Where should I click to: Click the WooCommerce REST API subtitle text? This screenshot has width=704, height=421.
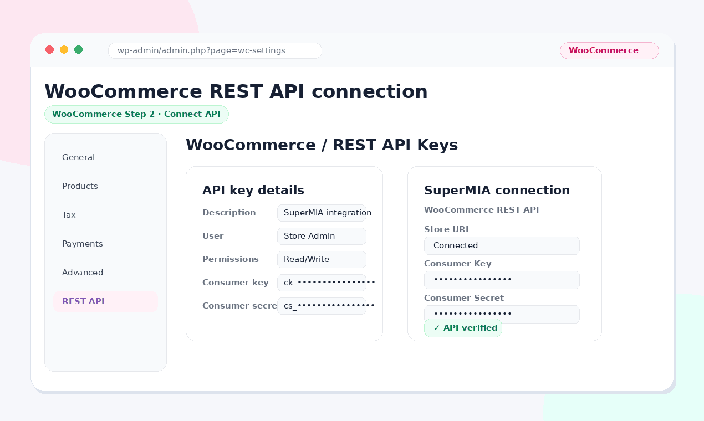pos(481,210)
